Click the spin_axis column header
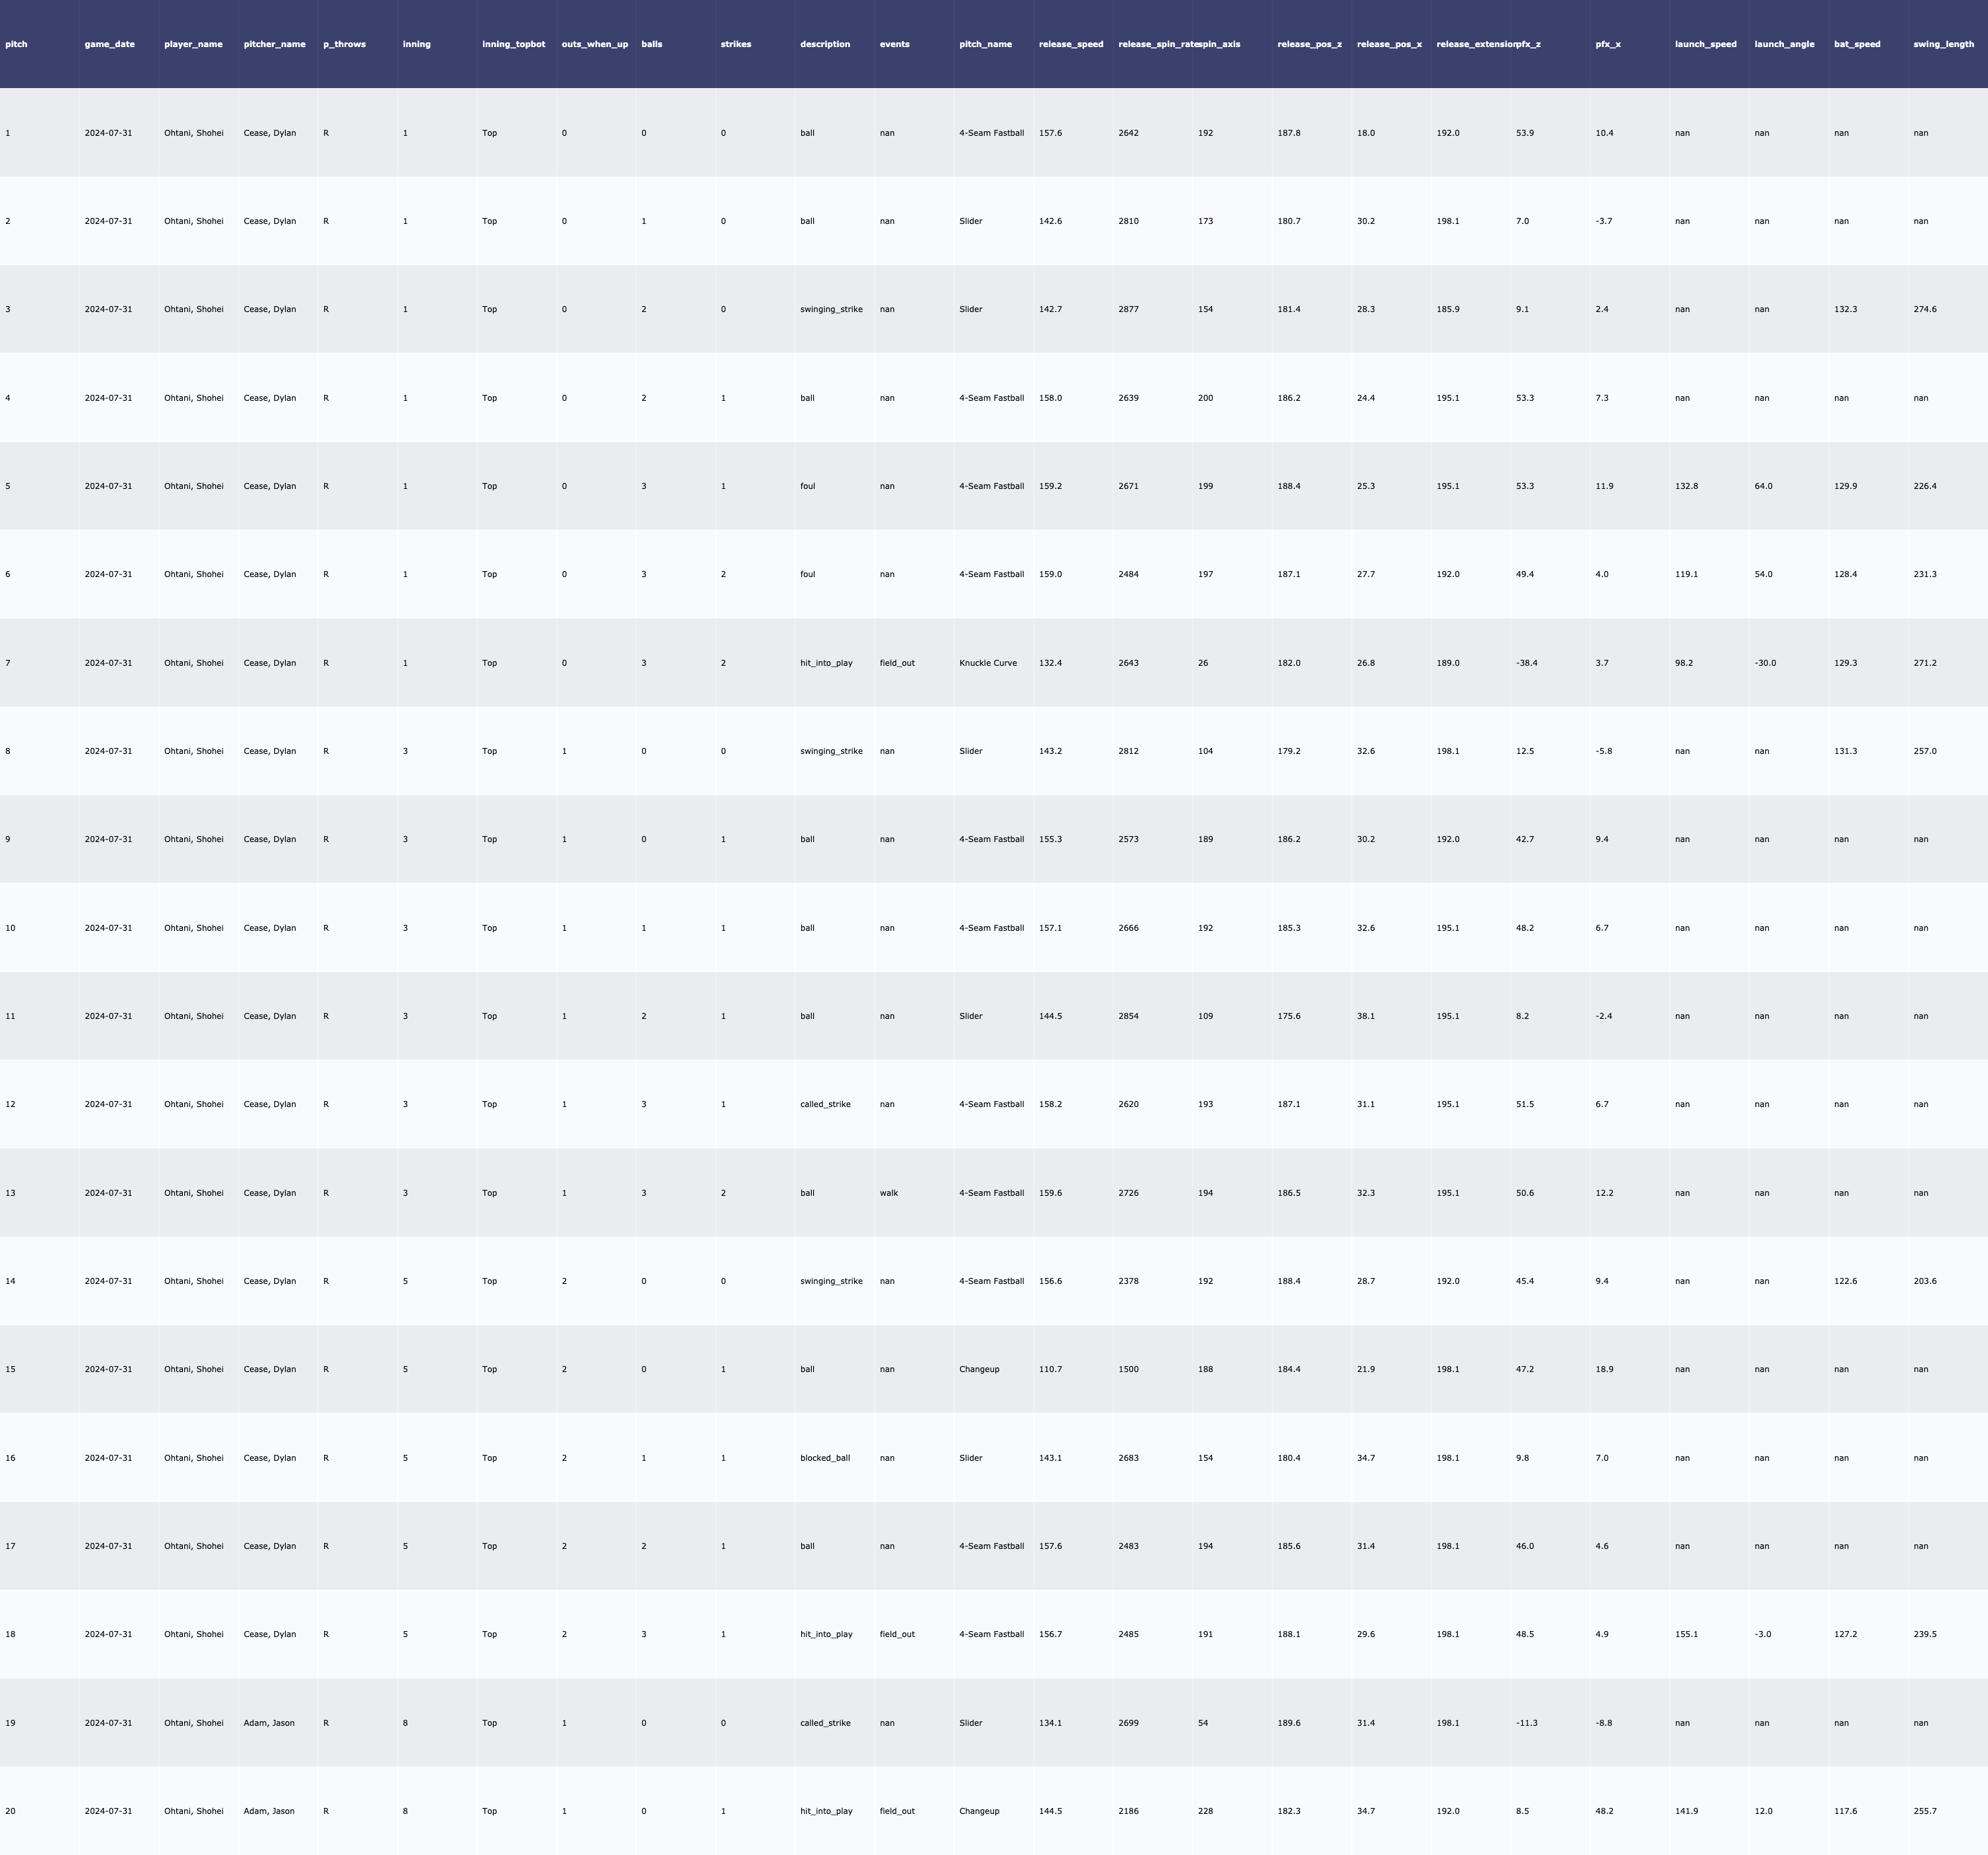Image resolution: width=1988 pixels, height=1855 pixels. (1220, 44)
